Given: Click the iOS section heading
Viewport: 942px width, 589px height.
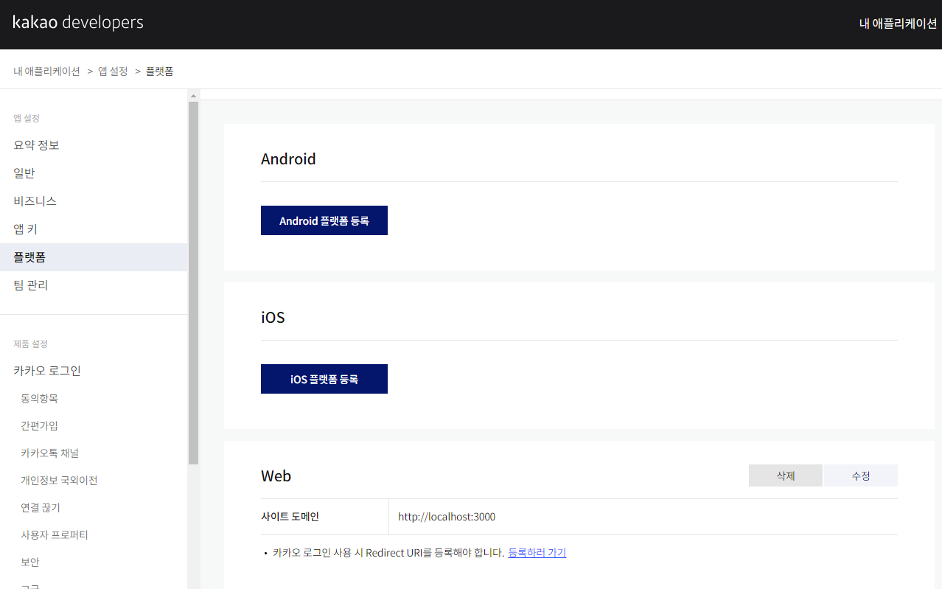Looking at the screenshot, I should click(273, 318).
